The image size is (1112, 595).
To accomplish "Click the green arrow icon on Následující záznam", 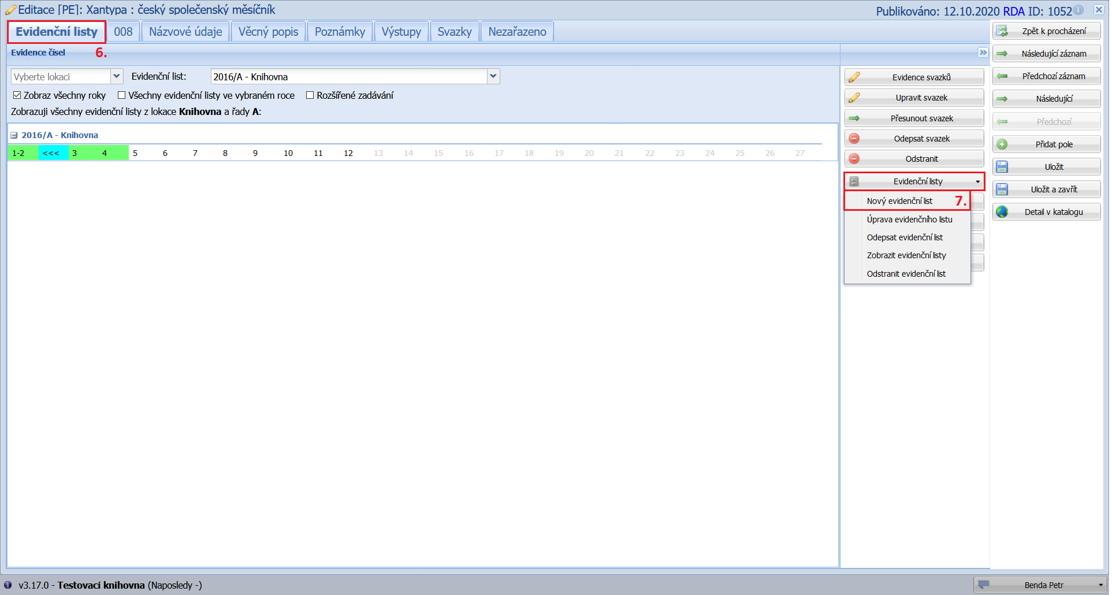I will click(1002, 54).
